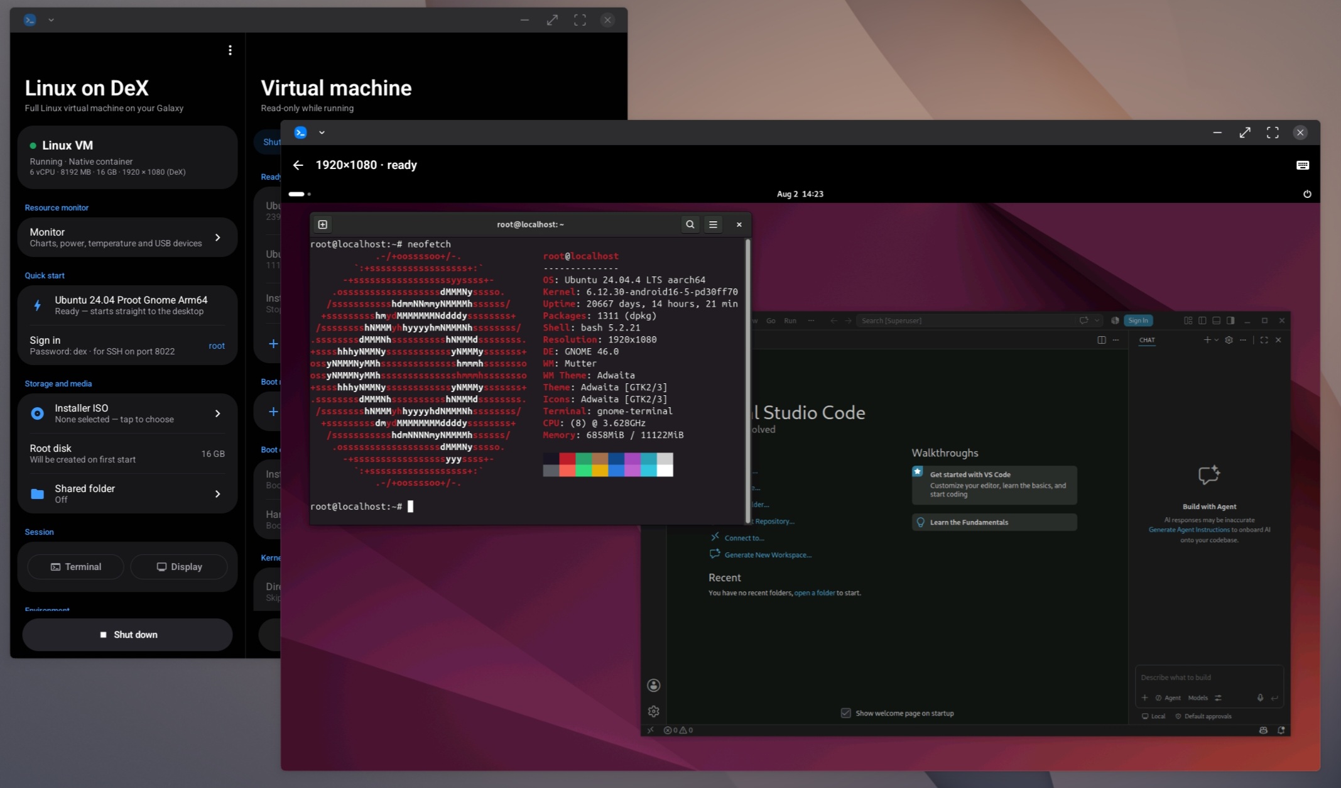Screen dimensions: 1341x788
Task: Toggle secondary sidebar layout icon in VS Code title
Action: click(x=1230, y=320)
